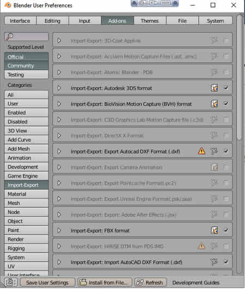Click the Blender logo in title bar
Viewport: 245px width, 289px height.
click(x=8, y=5)
